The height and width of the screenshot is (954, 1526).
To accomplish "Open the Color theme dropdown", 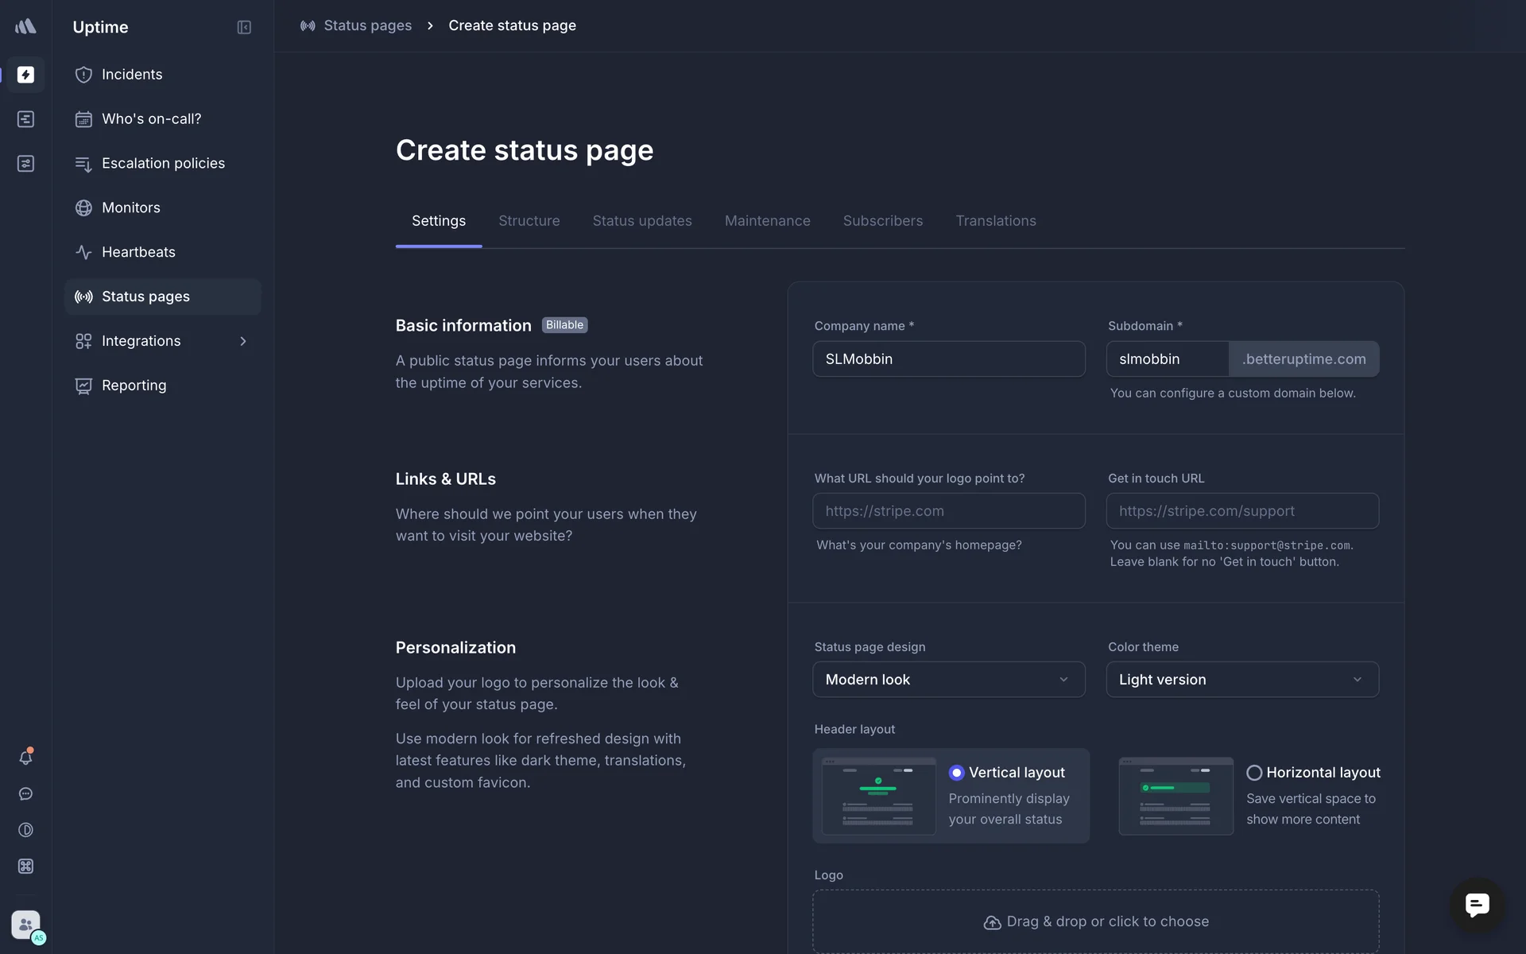I will click(1241, 680).
